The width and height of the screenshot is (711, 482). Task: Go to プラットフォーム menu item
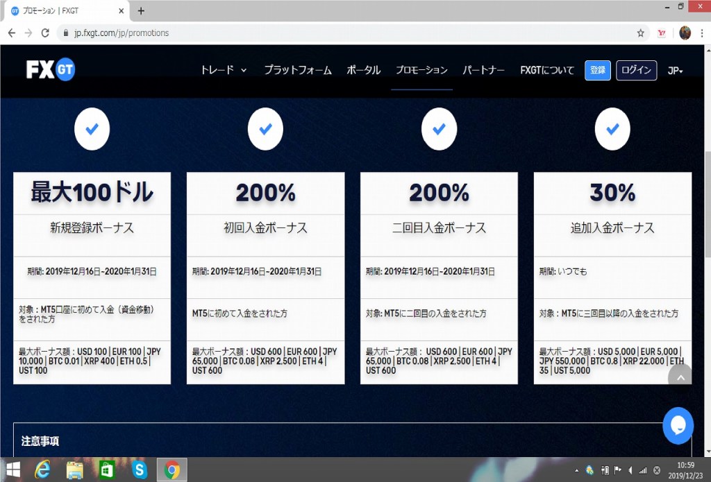[x=297, y=70]
